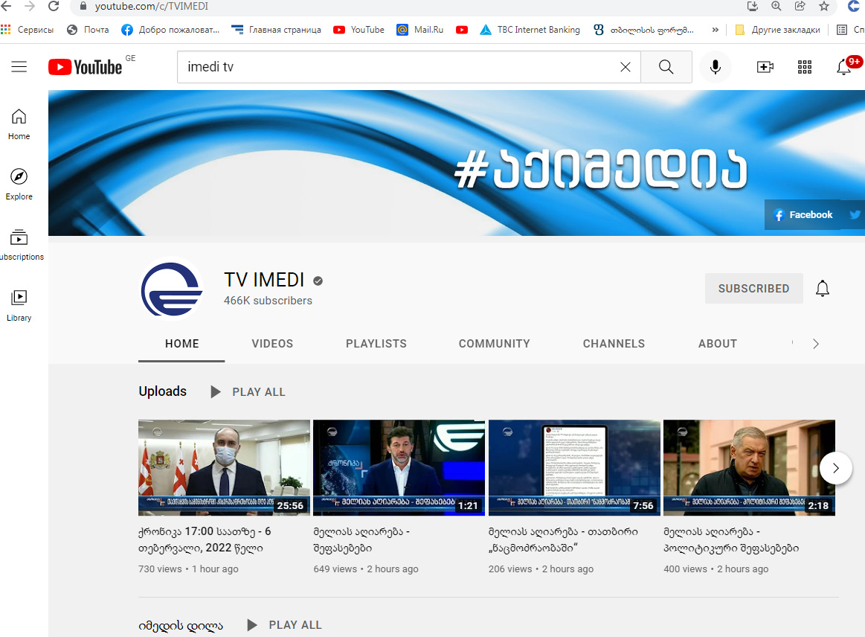This screenshot has height=637, width=865.
Task: Open the PLAYLISTS tab
Action: point(376,344)
